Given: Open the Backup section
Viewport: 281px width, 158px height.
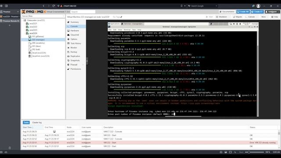Looking at the screenshot, I should point(73,52).
